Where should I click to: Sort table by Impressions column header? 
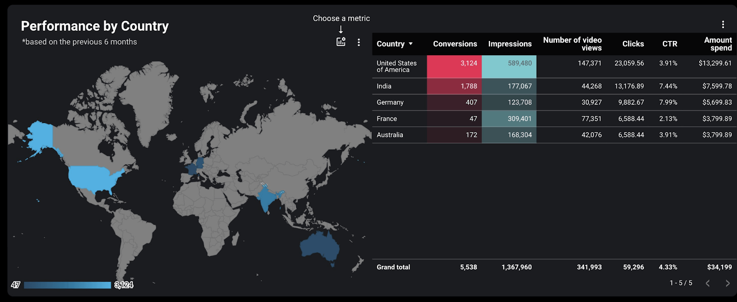pyautogui.click(x=509, y=44)
